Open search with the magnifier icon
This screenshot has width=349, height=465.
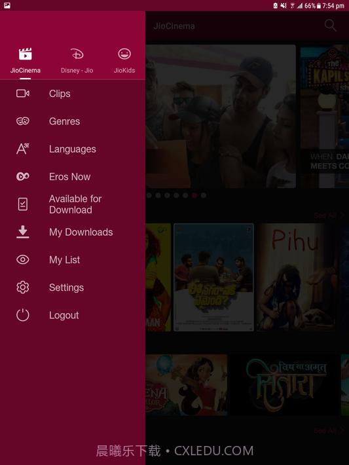coord(330,26)
